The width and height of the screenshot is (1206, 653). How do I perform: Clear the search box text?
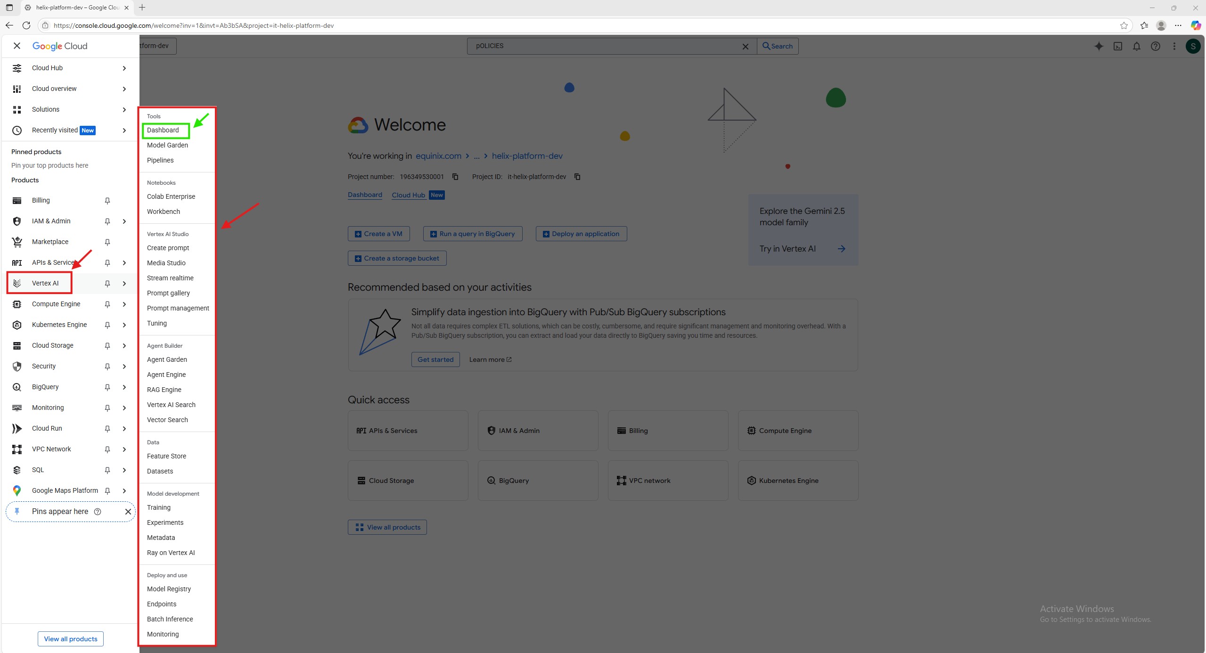pos(745,46)
